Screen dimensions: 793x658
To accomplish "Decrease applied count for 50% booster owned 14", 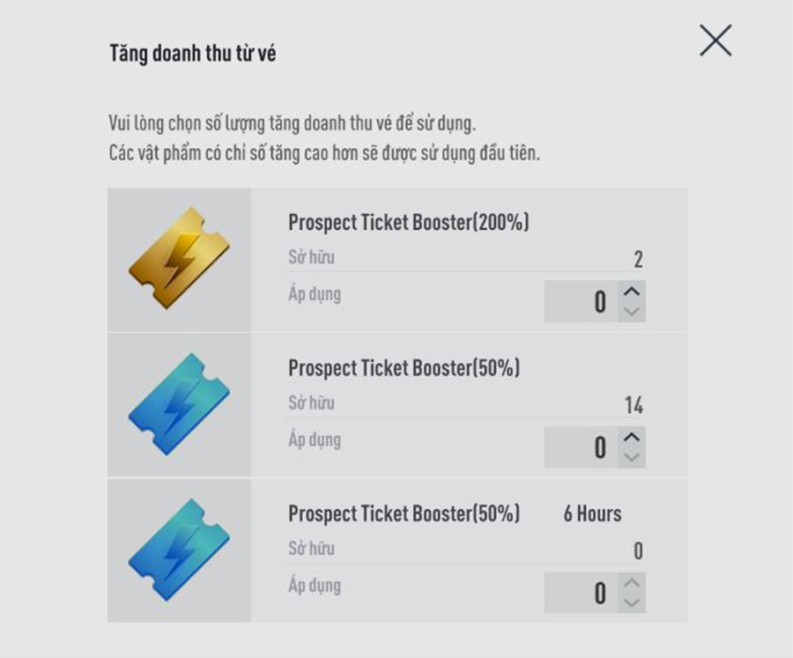I will tap(632, 457).
